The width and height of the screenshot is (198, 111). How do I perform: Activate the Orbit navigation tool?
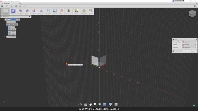pos(80,104)
